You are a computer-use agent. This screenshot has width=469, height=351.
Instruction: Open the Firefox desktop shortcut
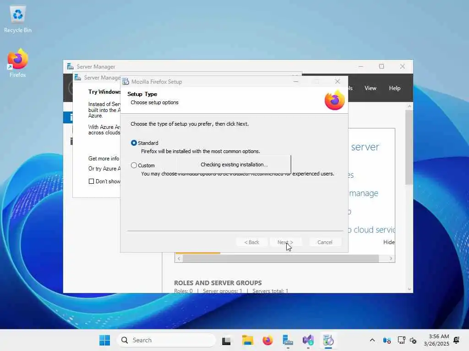point(18,63)
